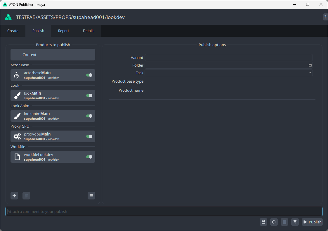Click the reset refresh icon
Viewport: 328px width, 231px height.
tap(274, 222)
